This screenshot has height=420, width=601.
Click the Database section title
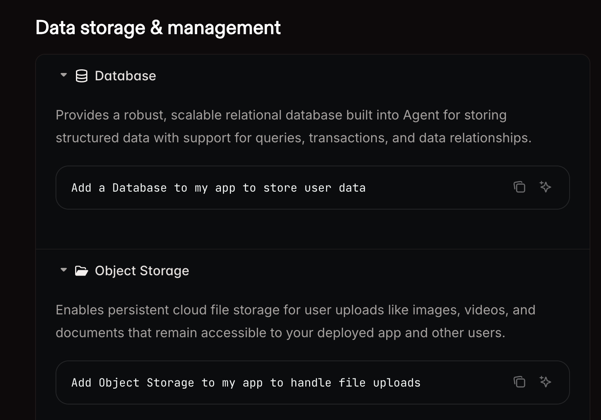point(125,76)
